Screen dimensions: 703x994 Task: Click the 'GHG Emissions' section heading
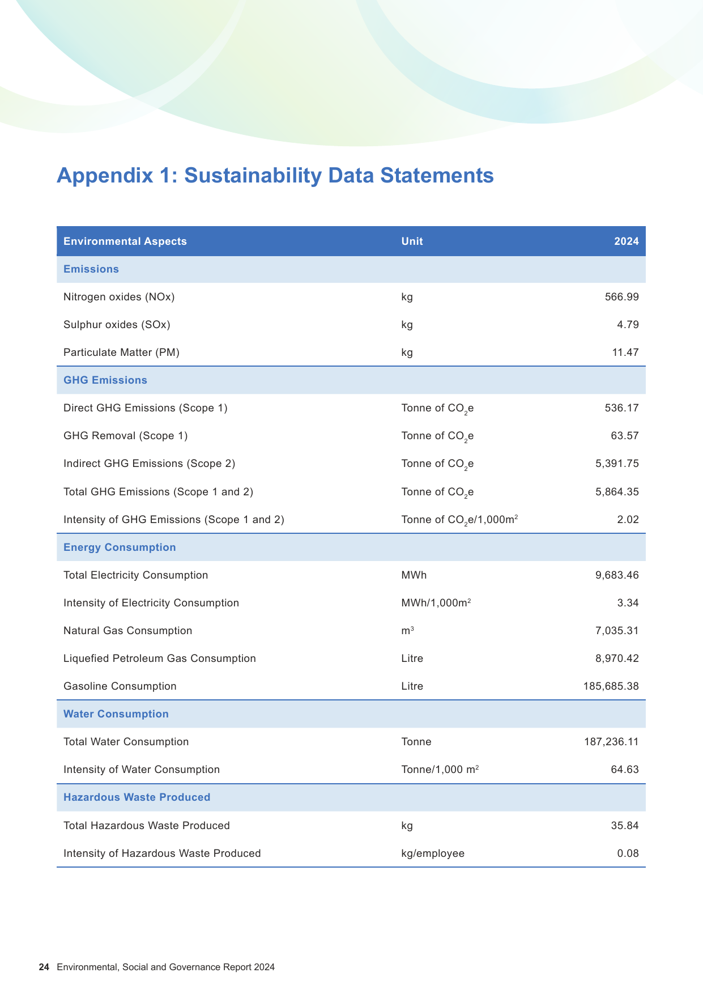[x=105, y=380]
